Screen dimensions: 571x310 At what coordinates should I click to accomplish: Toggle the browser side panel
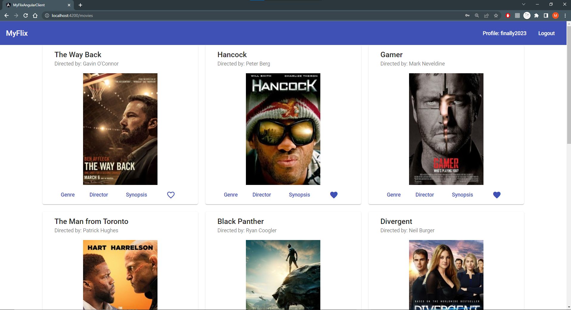click(546, 15)
